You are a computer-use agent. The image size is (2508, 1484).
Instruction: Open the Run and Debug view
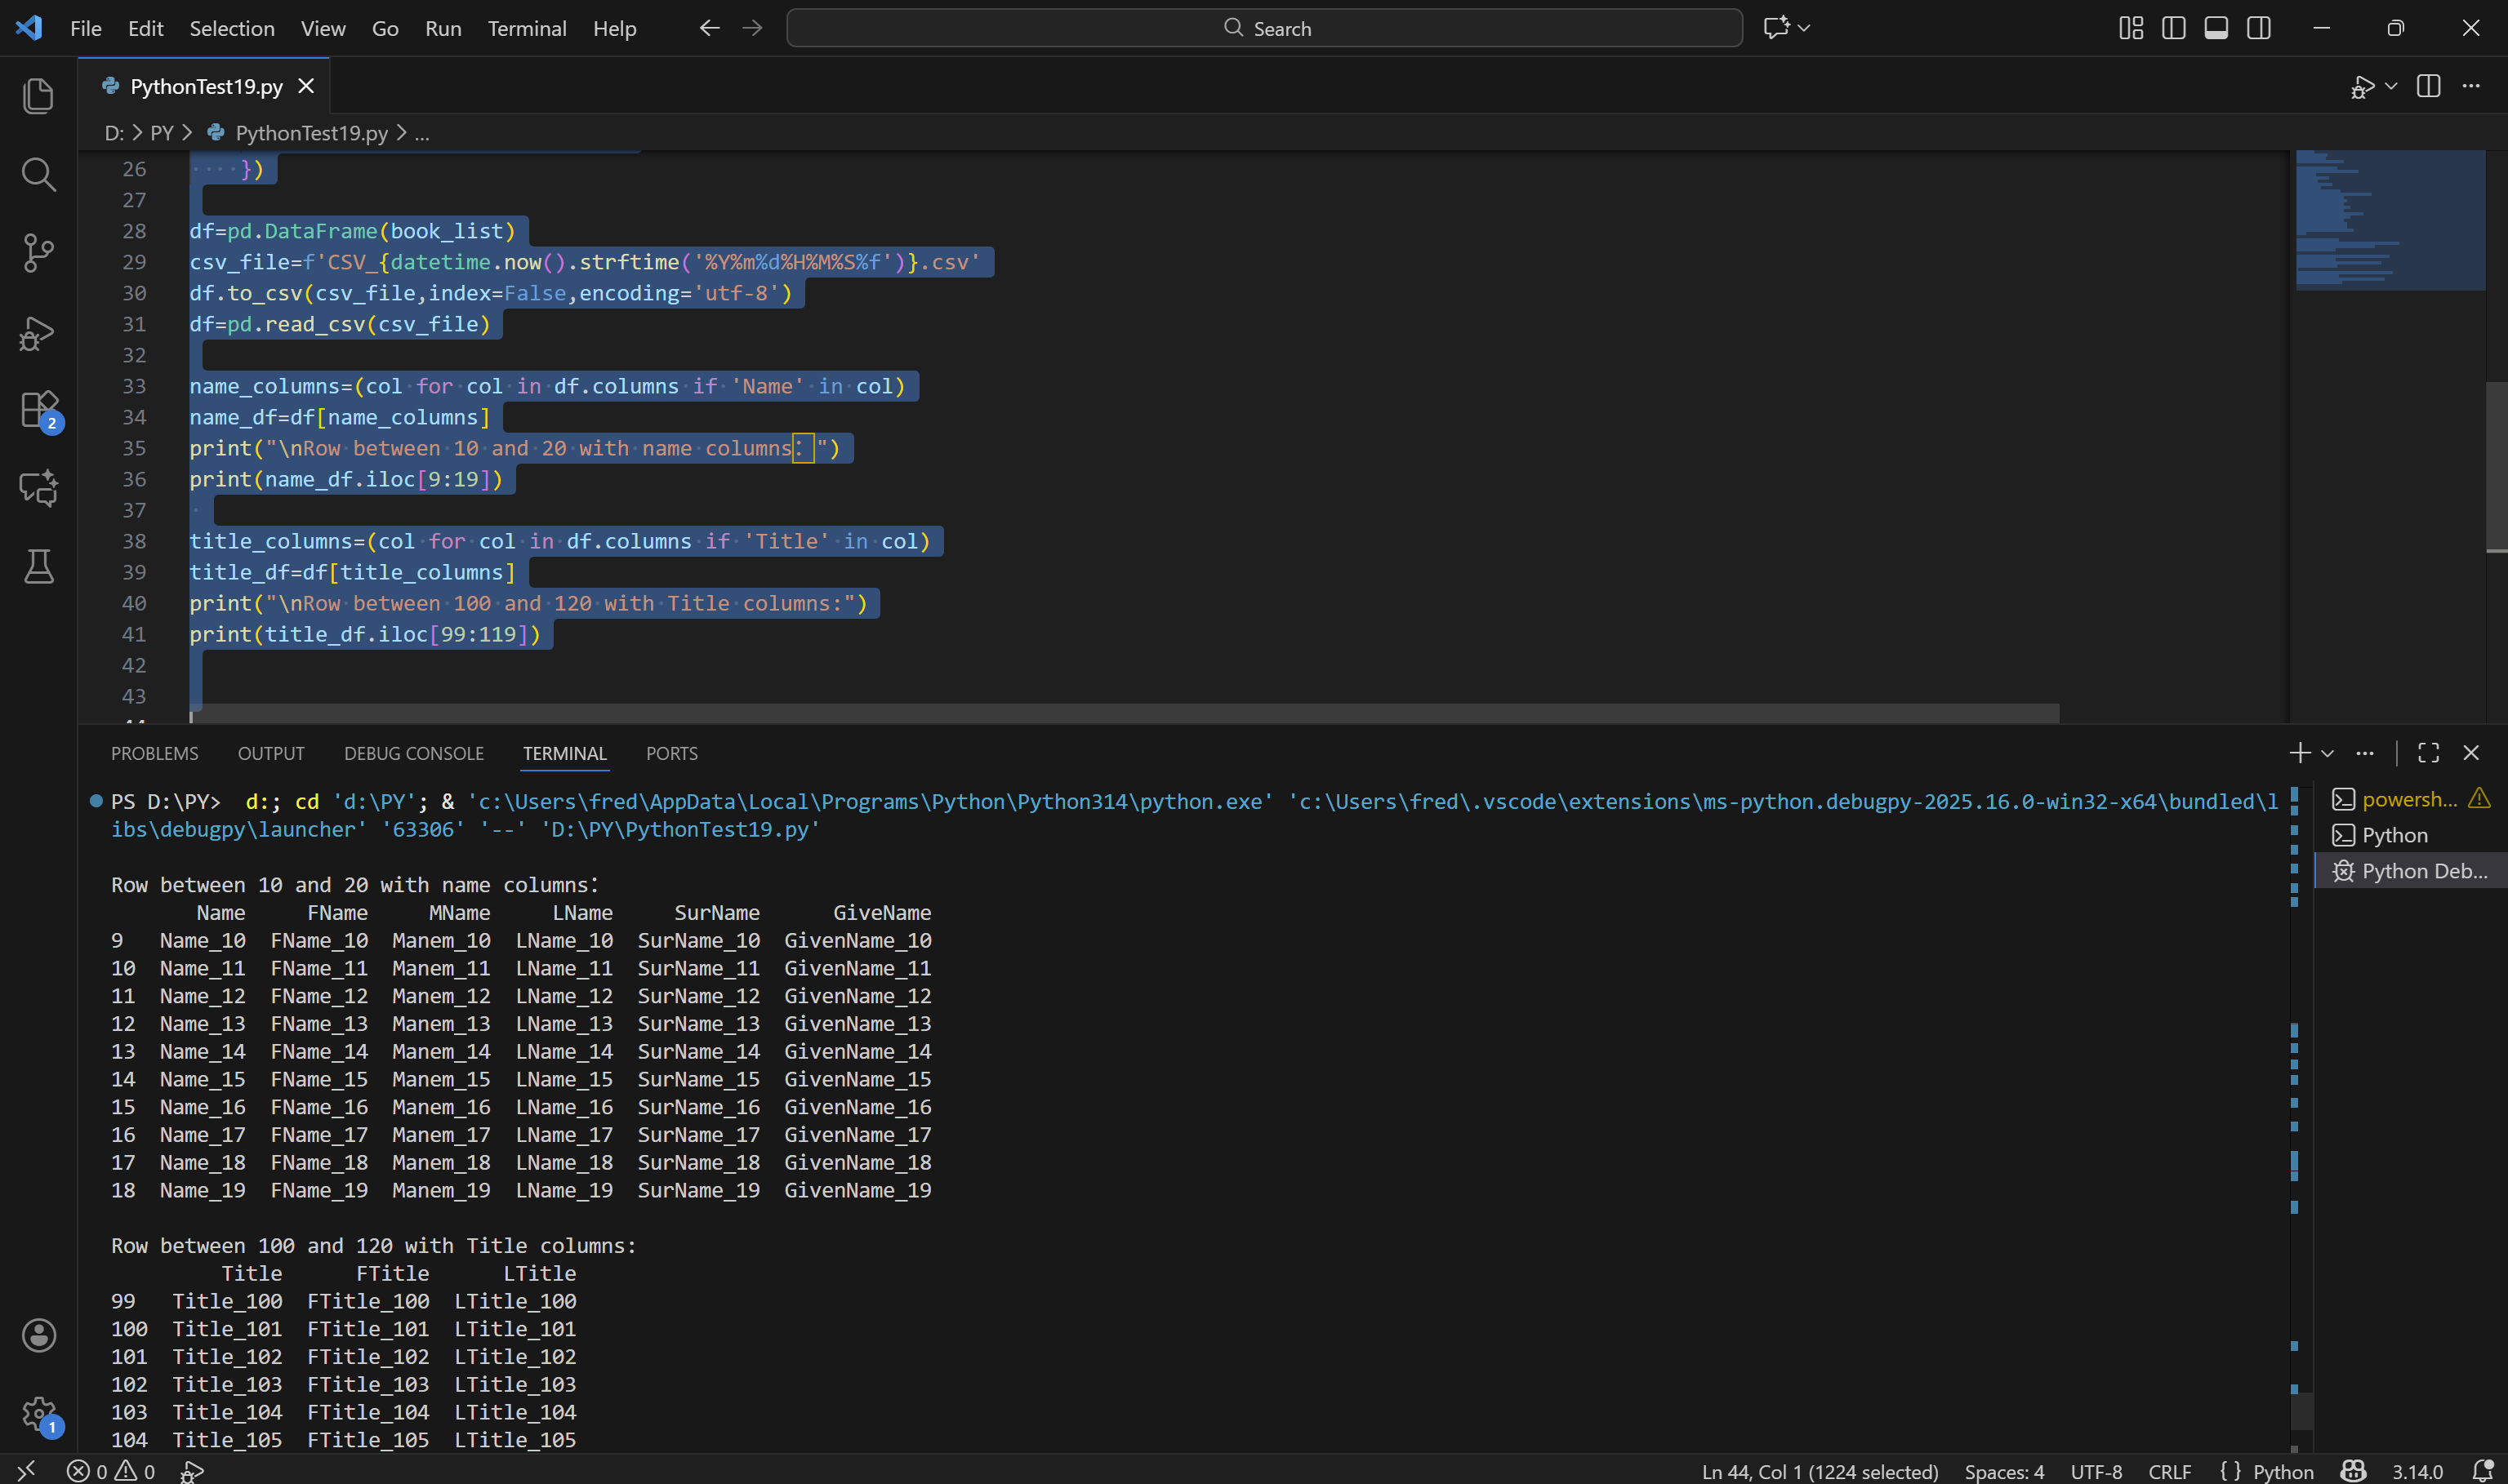38,332
